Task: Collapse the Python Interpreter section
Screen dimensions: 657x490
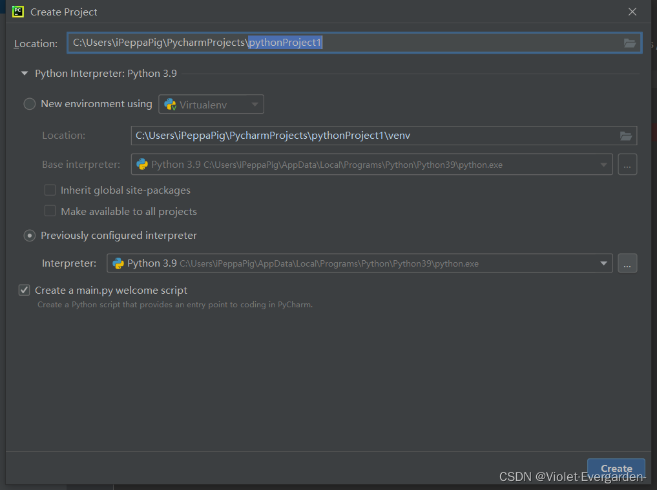Action: click(25, 74)
